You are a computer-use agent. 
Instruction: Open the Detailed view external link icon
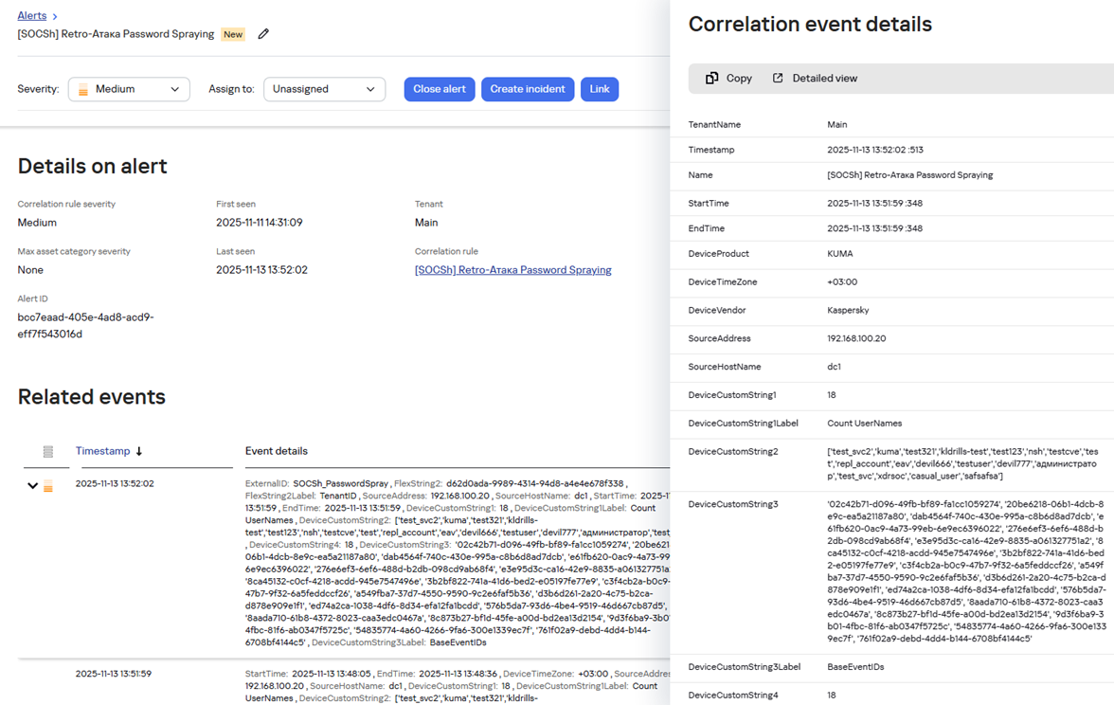click(778, 78)
